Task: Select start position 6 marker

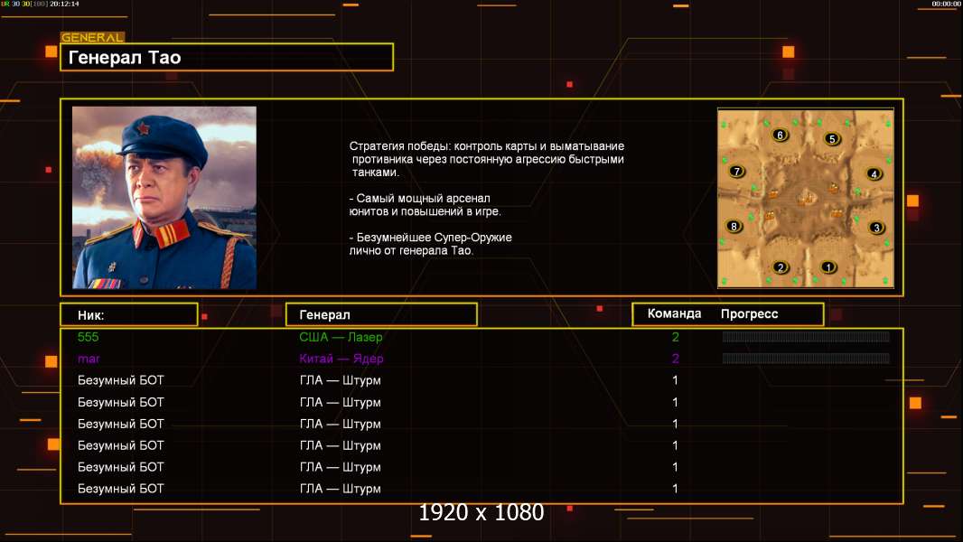Action: click(x=780, y=135)
